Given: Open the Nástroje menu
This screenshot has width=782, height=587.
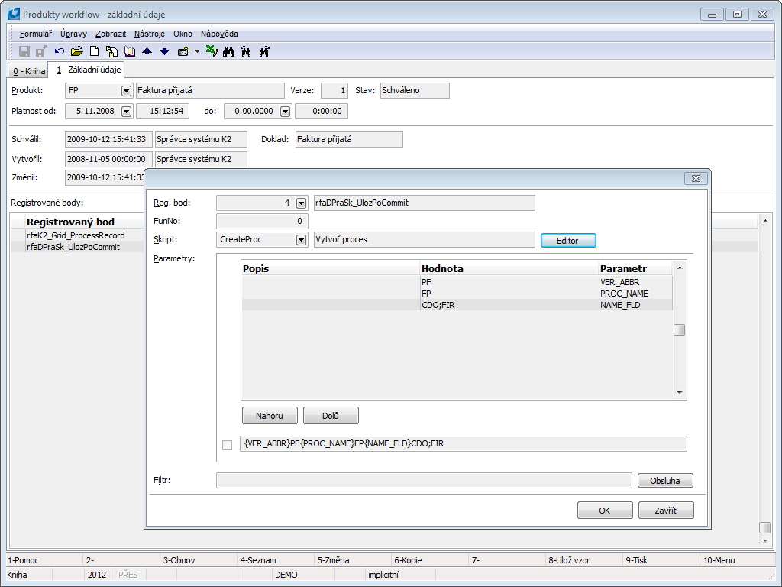Looking at the screenshot, I should tap(149, 34).
